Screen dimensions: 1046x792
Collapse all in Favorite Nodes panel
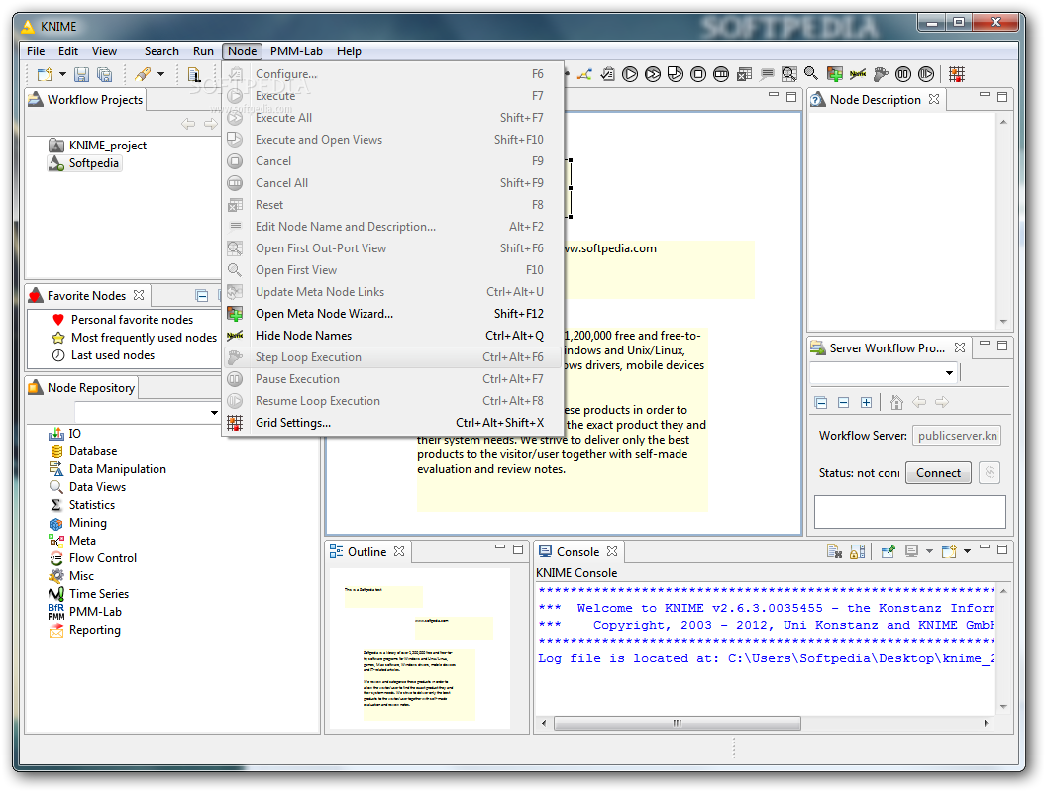[x=201, y=295]
